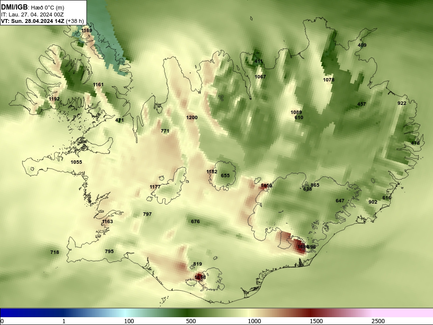The width and height of the screenshot is (433, 325).
Task: Click the DMI/IGB title label
Action: [x=14, y=7]
